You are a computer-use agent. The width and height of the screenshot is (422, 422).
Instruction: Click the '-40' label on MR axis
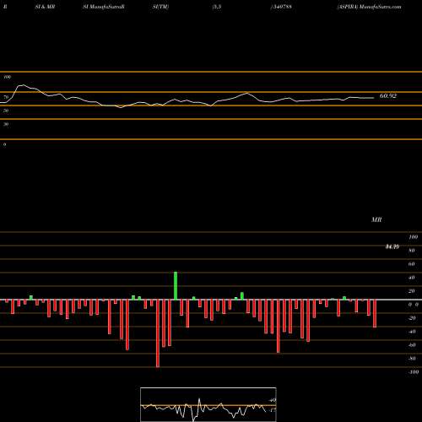[412, 332]
